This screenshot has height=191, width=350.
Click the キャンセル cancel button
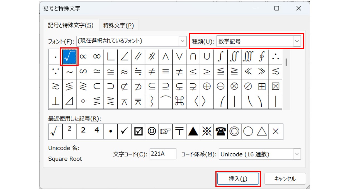pyautogui.click(x=285, y=178)
